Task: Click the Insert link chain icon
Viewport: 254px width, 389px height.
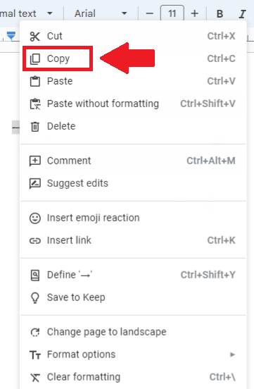Action: tap(34, 240)
